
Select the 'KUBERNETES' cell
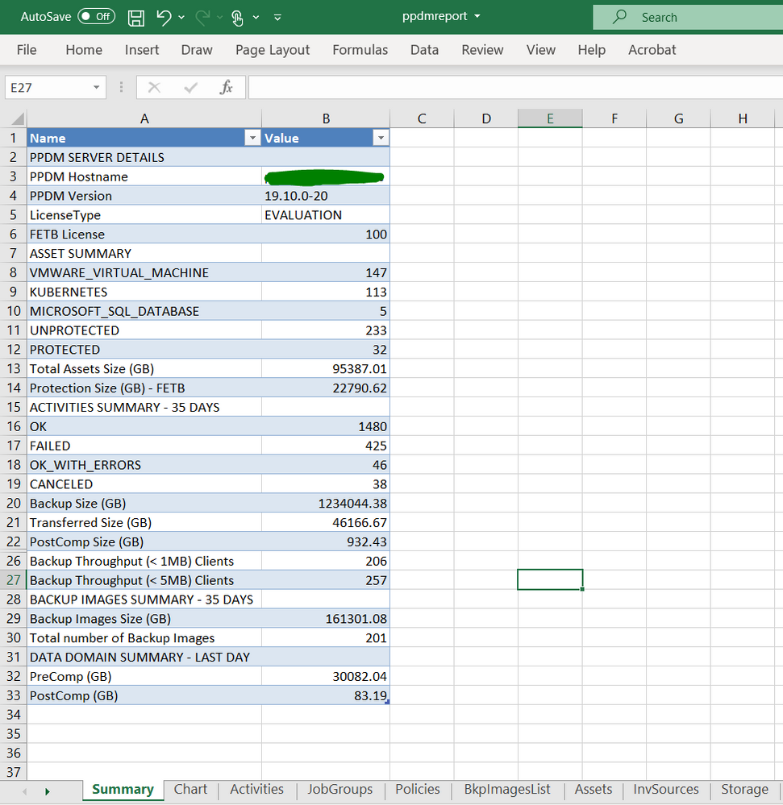click(x=144, y=292)
